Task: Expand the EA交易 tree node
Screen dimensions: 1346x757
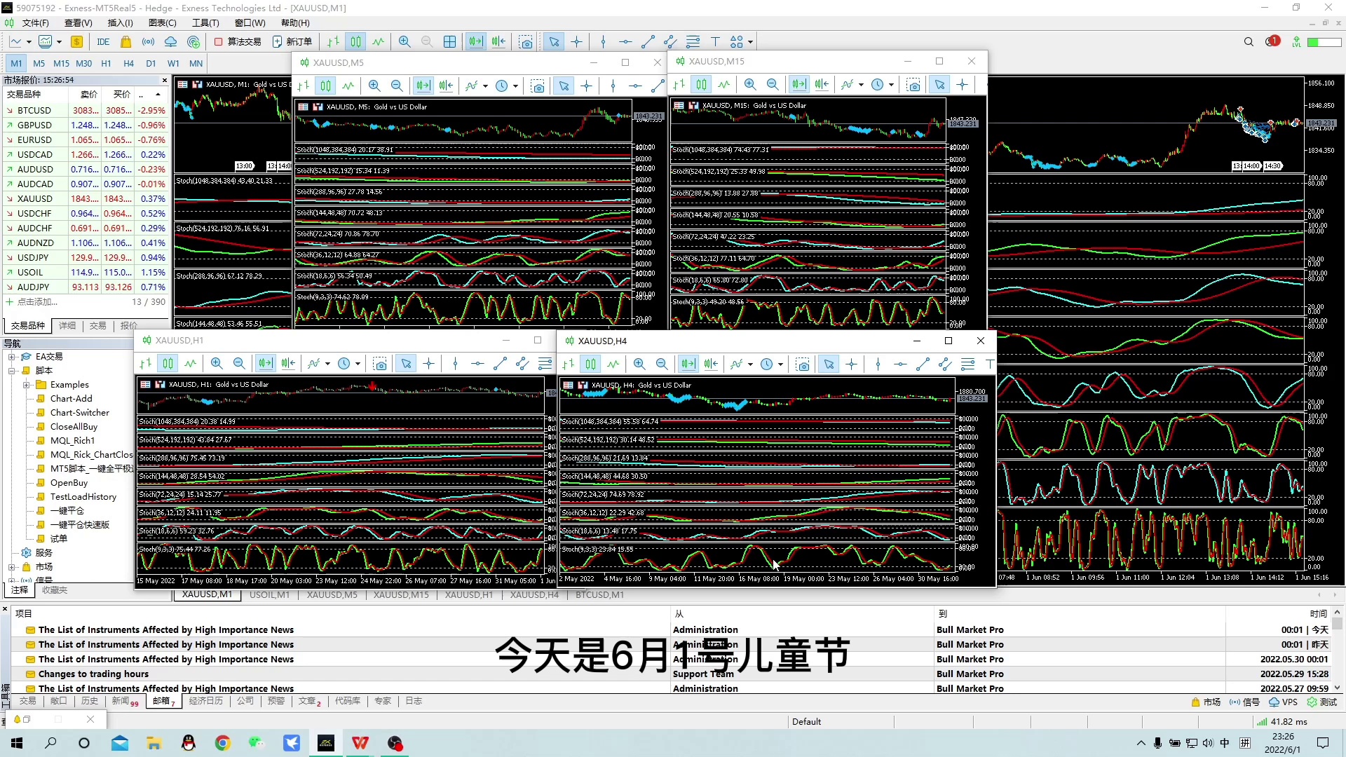Action: [12, 357]
